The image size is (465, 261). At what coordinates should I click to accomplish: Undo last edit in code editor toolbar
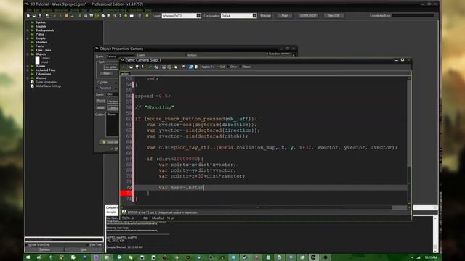(150, 67)
